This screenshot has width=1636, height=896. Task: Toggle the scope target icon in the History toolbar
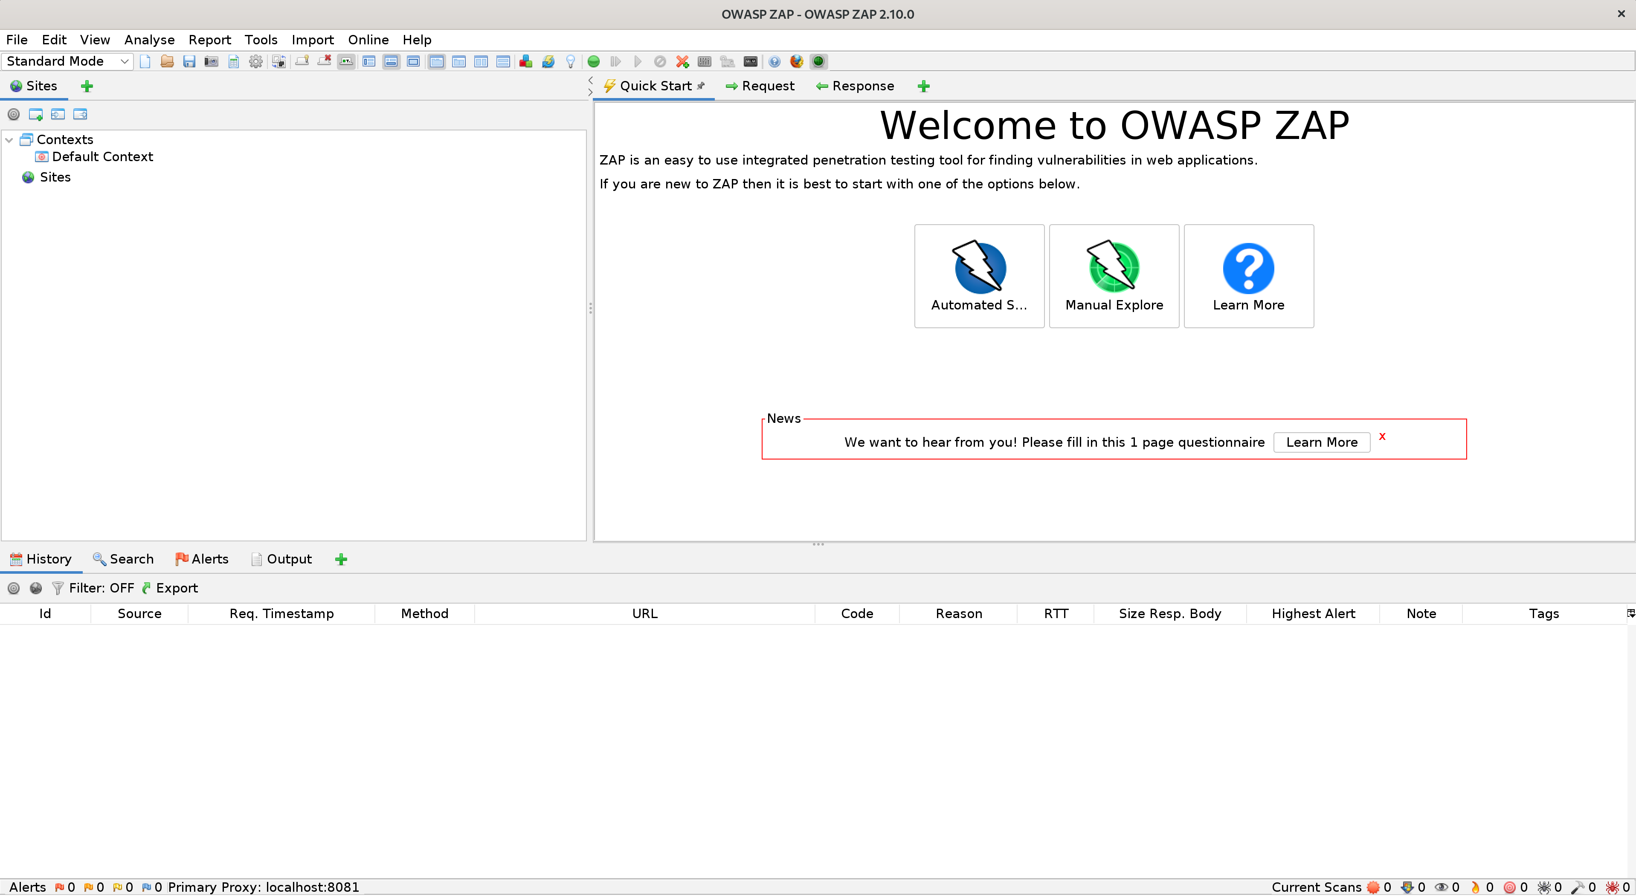tap(13, 588)
